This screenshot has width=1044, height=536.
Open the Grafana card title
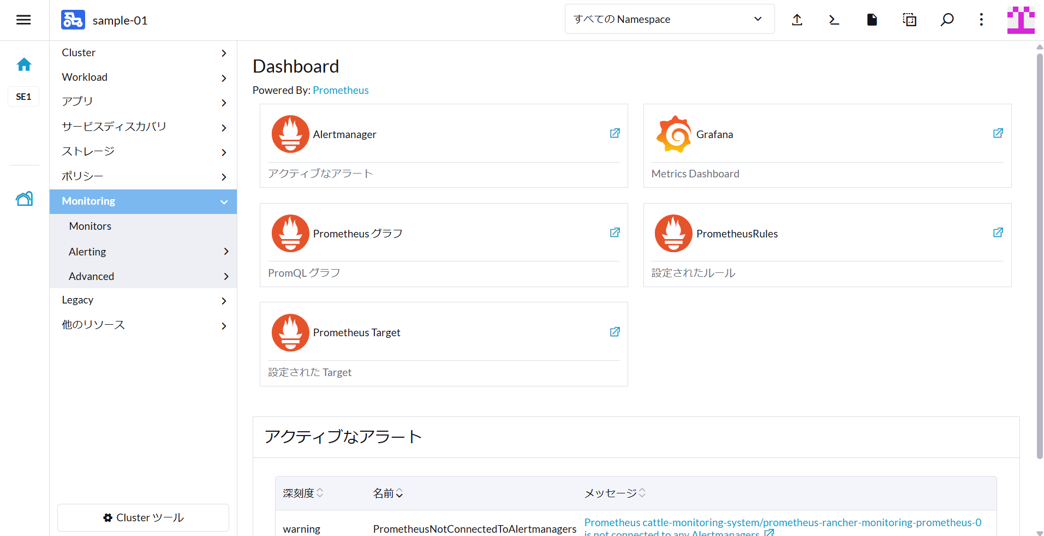click(x=714, y=134)
